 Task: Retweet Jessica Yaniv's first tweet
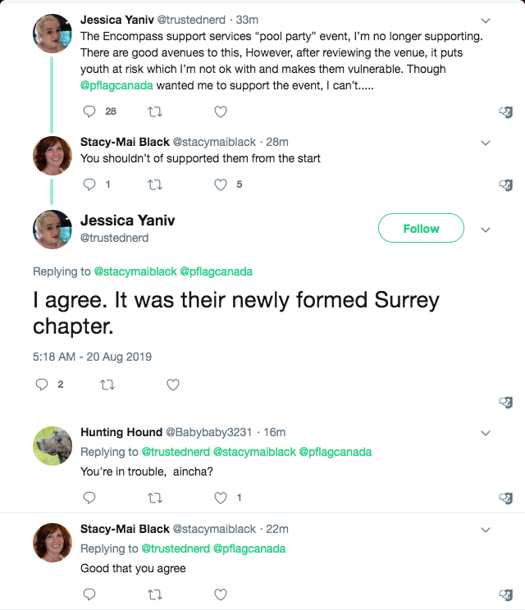[x=155, y=112]
